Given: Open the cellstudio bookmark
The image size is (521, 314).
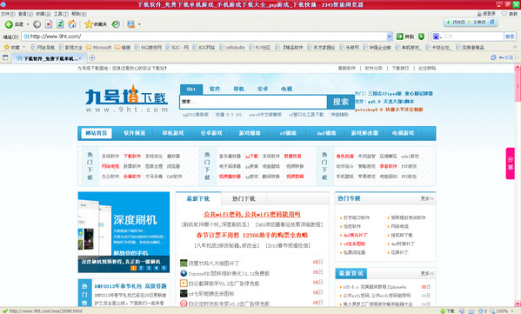Looking at the screenshot, I should (x=232, y=48).
